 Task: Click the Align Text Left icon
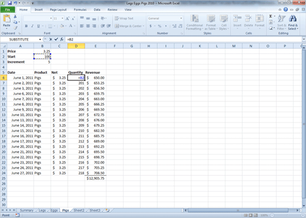[82, 26]
